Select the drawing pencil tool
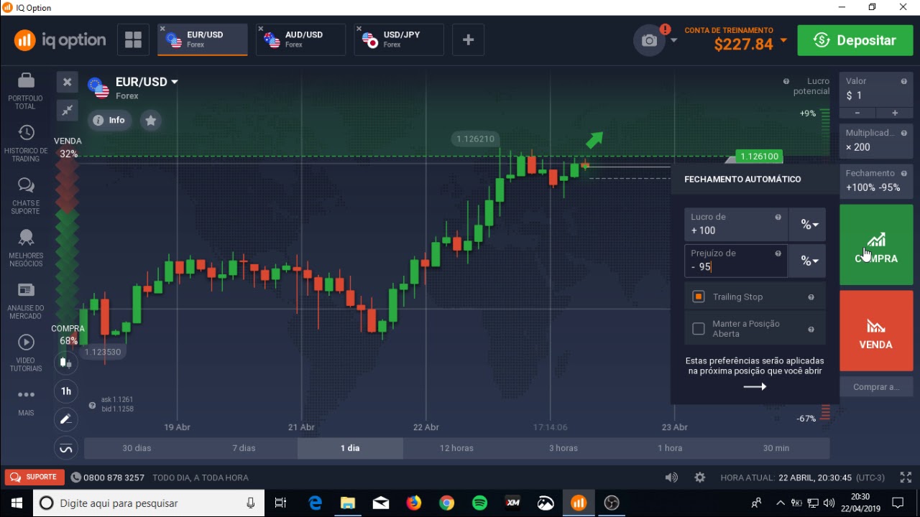Viewport: 920px width, 517px height. coord(65,419)
